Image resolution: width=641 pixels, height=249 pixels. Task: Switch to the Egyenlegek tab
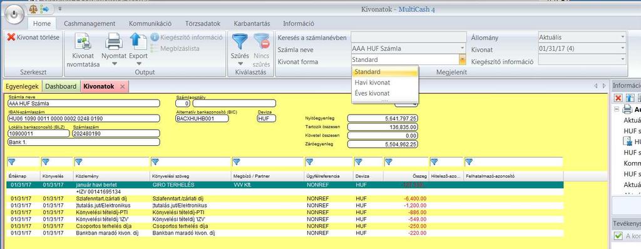coord(22,86)
